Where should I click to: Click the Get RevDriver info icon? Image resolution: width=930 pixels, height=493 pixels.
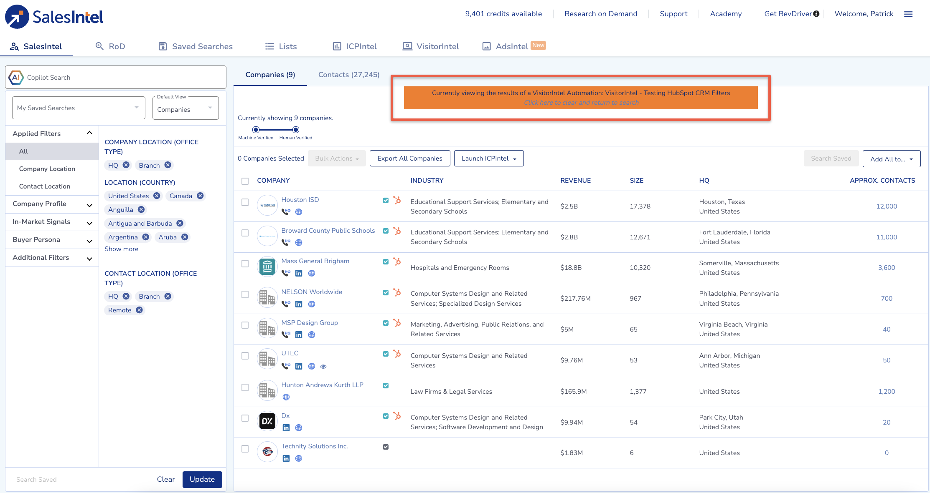click(x=816, y=14)
